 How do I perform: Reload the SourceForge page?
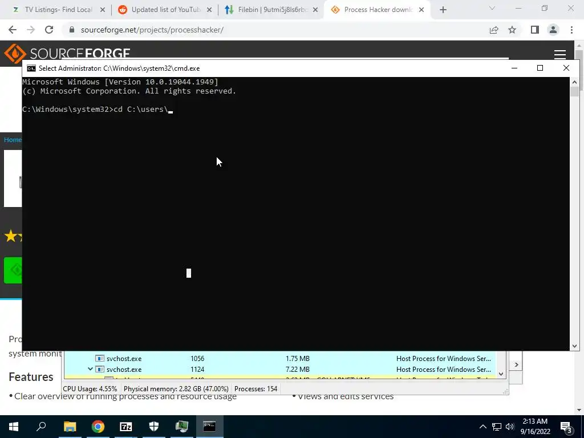point(49,30)
